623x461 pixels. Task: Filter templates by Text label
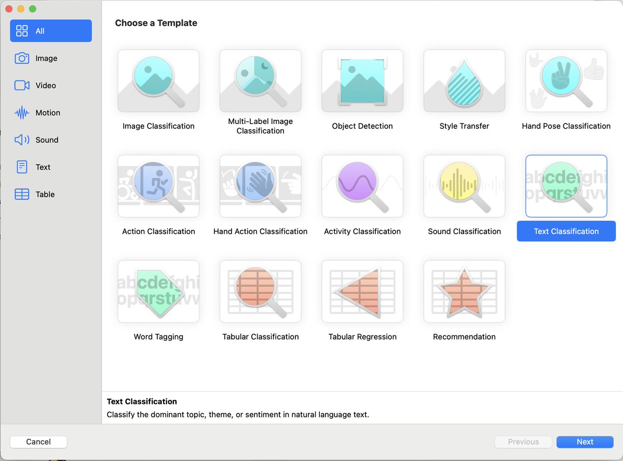click(x=43, y=167)
